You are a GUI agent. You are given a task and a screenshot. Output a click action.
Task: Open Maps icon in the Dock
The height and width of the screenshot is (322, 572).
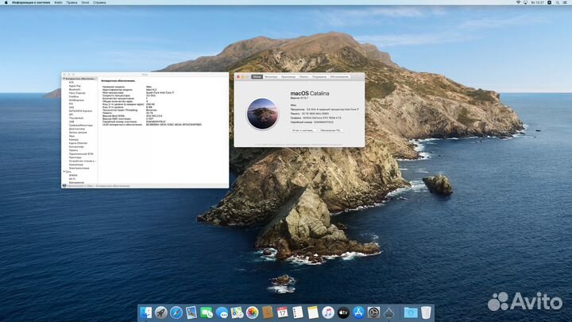(237, 312)
